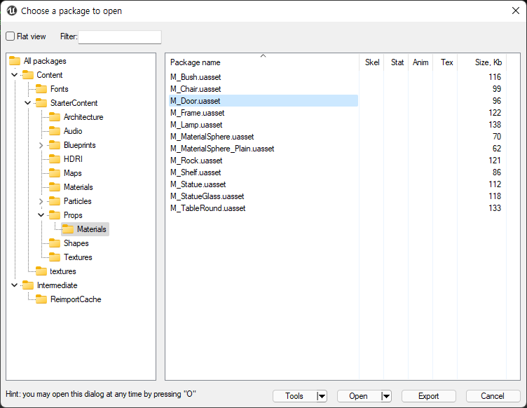Screen dimensions: 527x408
Task: Sort by Skel column header
Action: pos(371,62)
